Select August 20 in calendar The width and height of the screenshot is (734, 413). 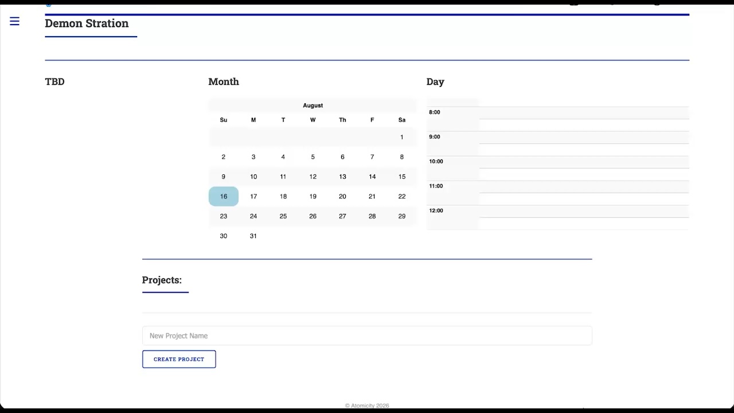(x=342, y=196)
